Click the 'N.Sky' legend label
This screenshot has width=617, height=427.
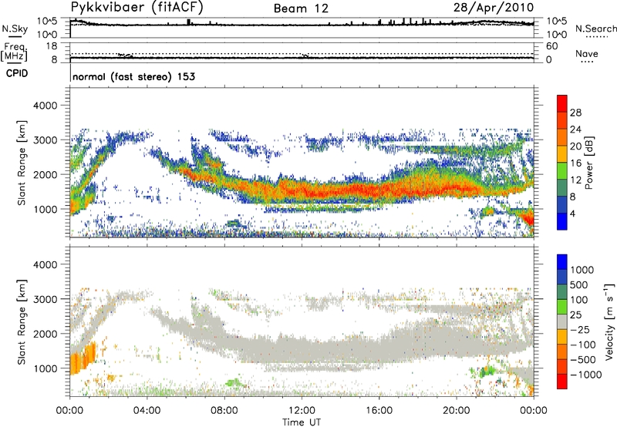click(x=15, y=29)
